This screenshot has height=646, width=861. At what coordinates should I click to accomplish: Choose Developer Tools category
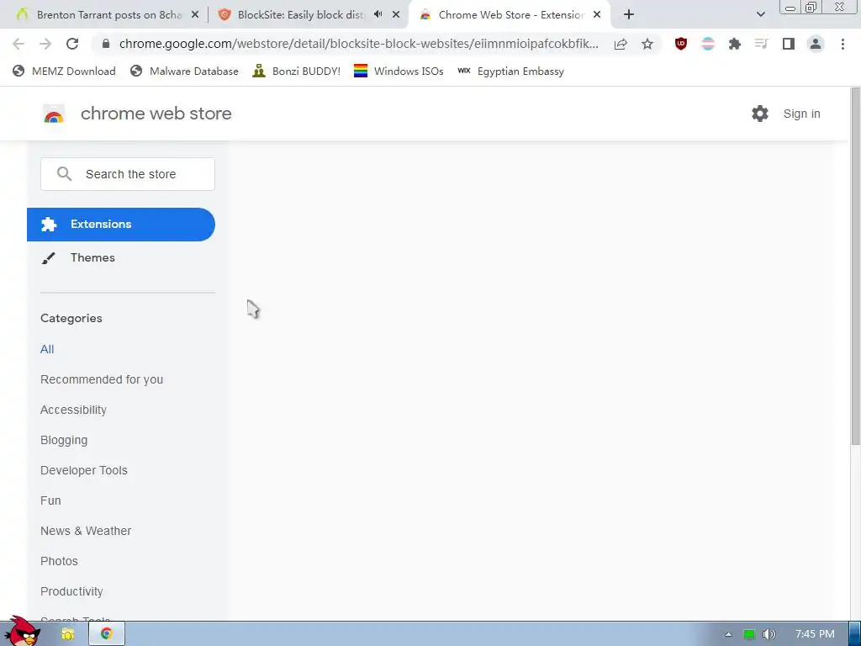coord(84,470)
